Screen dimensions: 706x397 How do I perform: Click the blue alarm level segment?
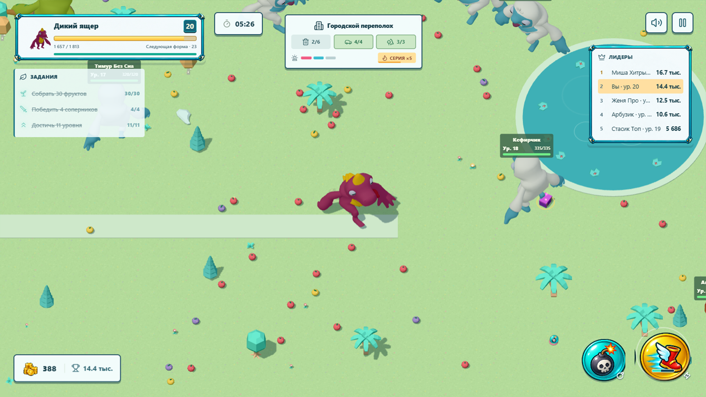click(318, 58)
